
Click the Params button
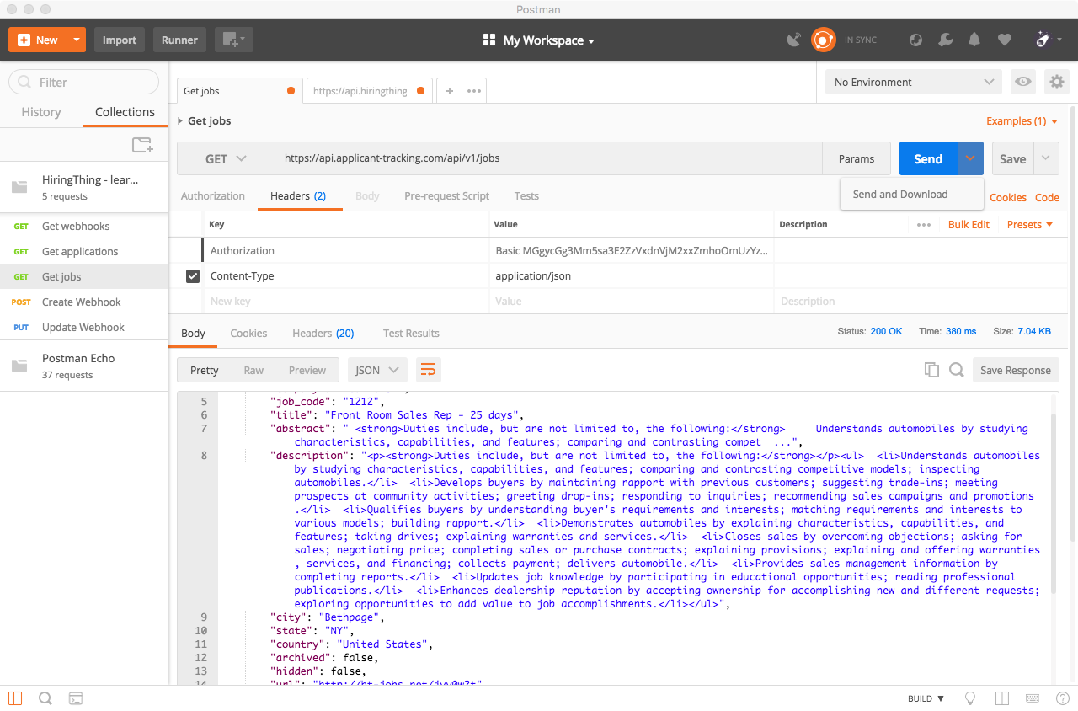(x=857, y=158)
